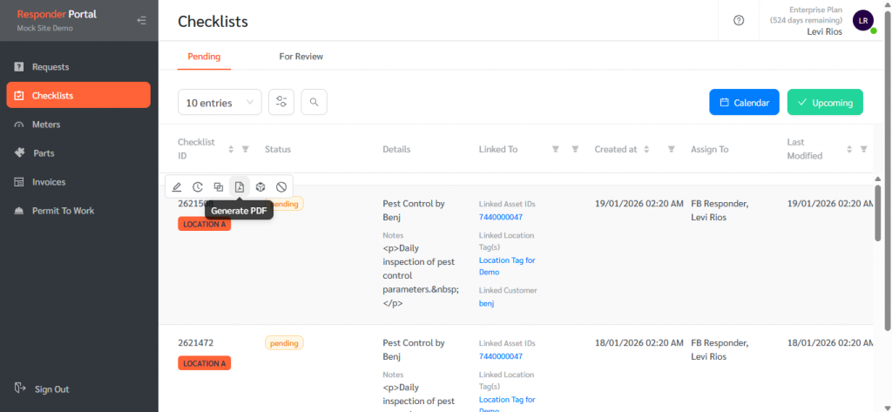
Task: Click the help question mark icon
Action: pyautogui.click(x=739, y=20)
